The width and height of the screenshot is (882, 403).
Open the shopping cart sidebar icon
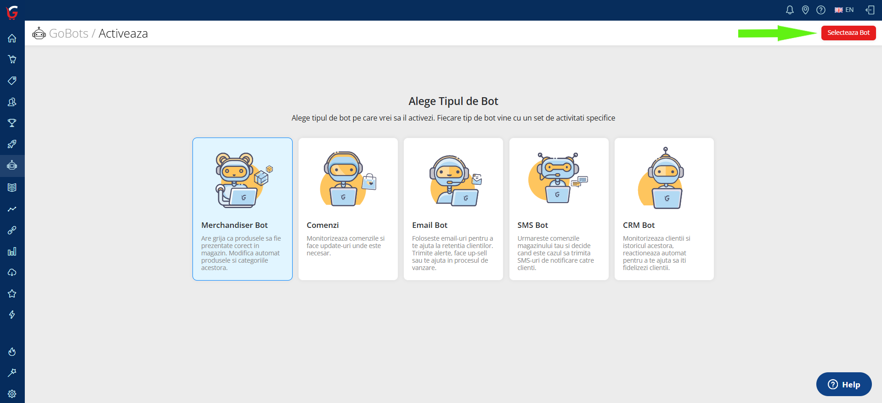pos(12,59)
